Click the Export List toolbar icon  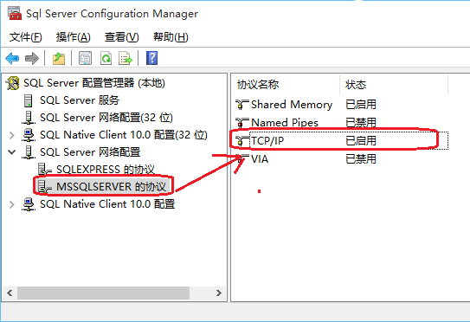[x=126, y=58]
